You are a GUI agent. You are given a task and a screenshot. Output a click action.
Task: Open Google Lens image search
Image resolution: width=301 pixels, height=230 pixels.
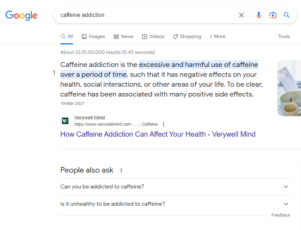[272, 15]
